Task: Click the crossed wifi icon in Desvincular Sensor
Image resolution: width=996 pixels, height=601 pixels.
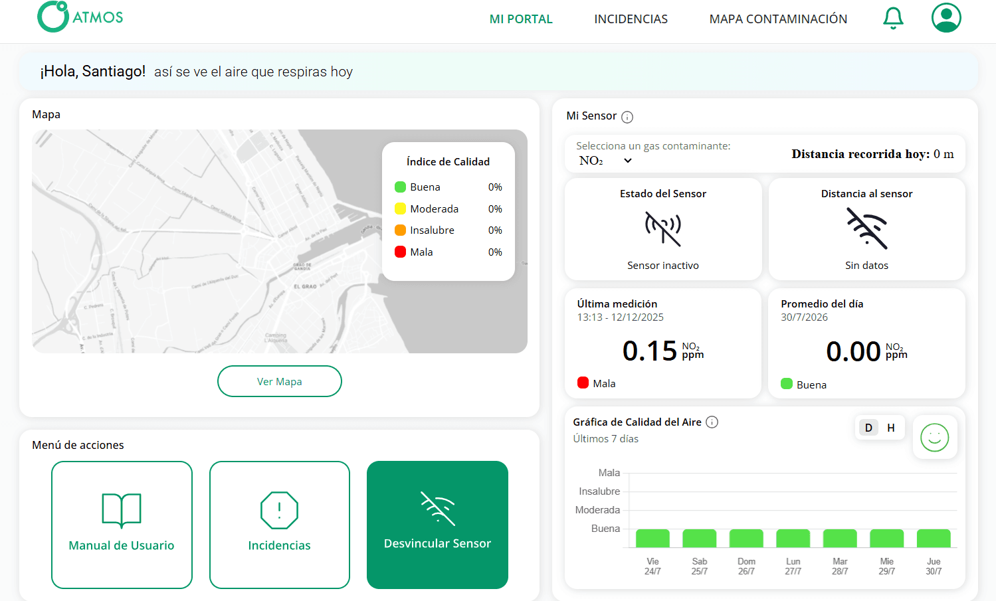Action: (x=438, y=509)
